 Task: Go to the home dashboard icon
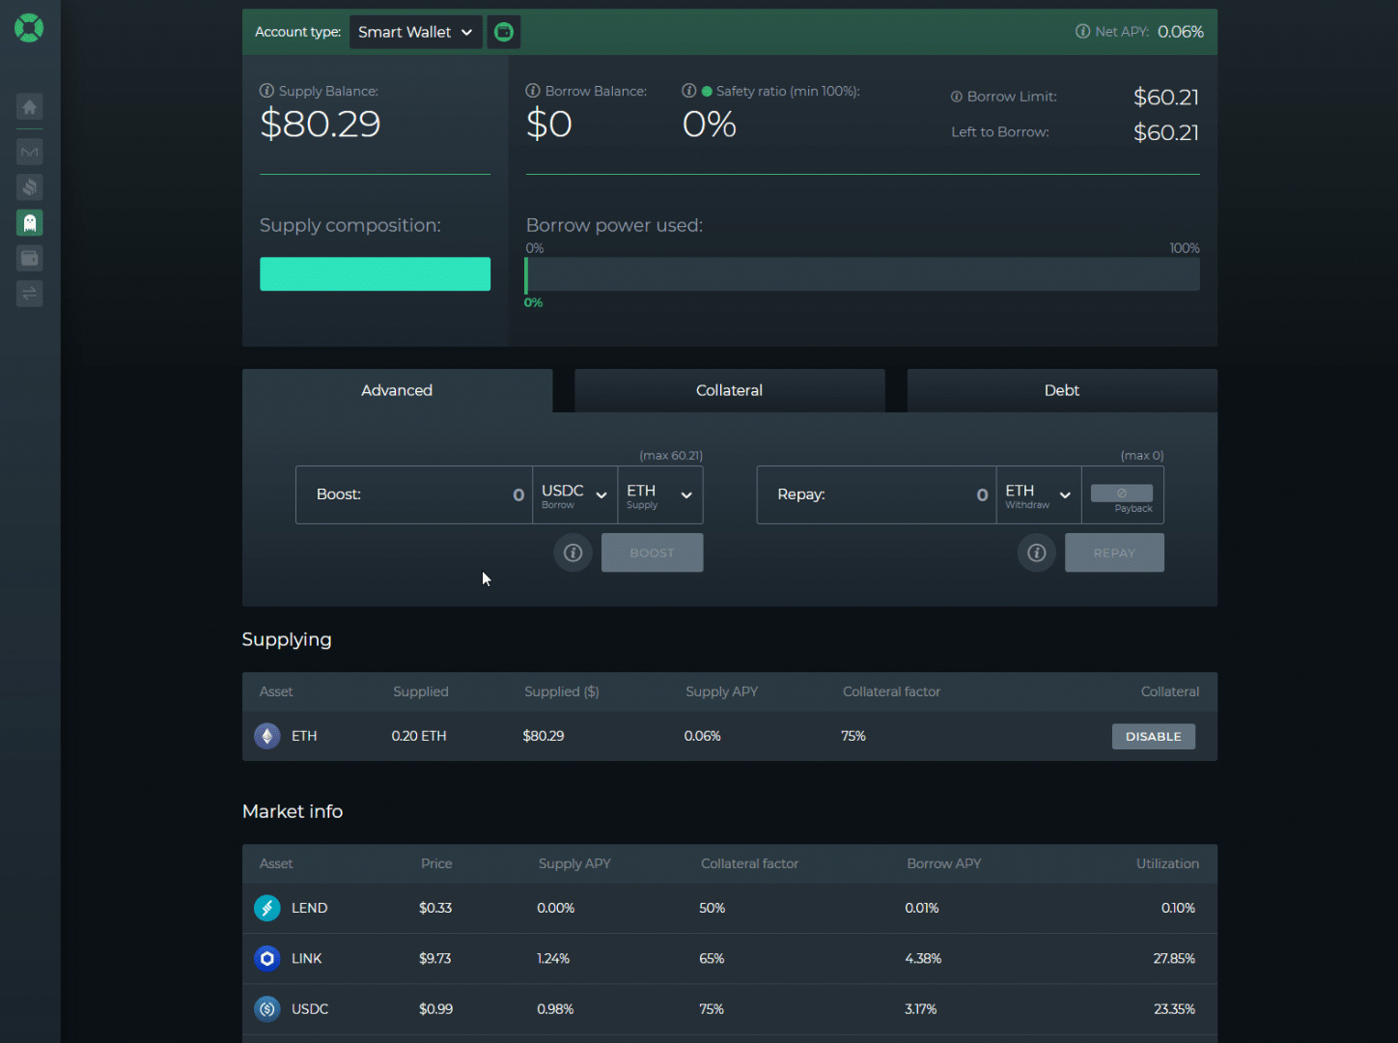point(30,107)
